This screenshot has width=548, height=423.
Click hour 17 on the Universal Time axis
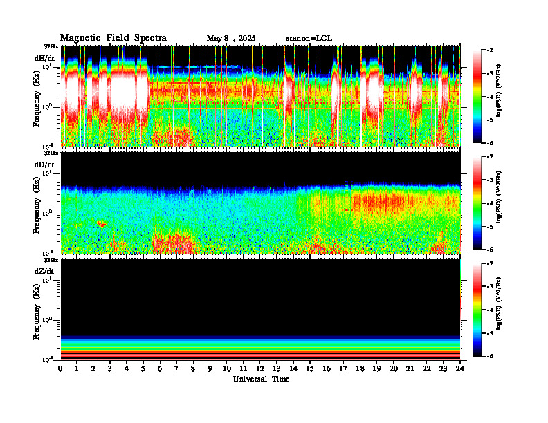[343, 368]
